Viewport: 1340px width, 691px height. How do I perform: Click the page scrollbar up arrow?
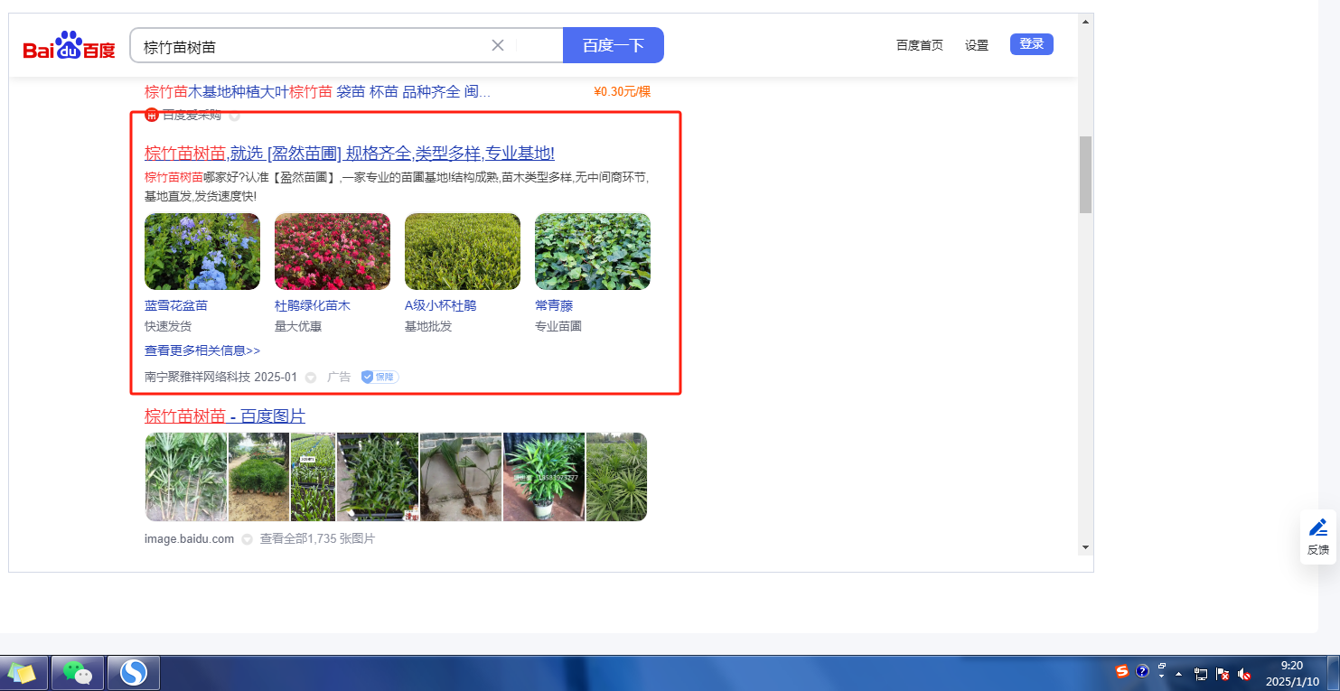[x=1085, y=21]
